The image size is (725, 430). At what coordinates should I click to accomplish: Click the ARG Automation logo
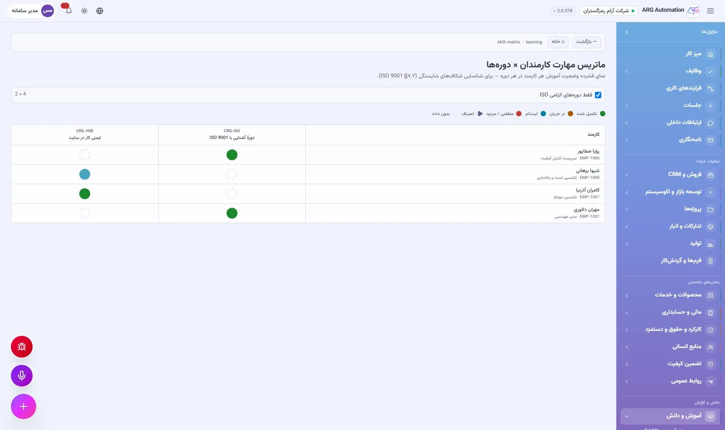[x=693, y=10]
